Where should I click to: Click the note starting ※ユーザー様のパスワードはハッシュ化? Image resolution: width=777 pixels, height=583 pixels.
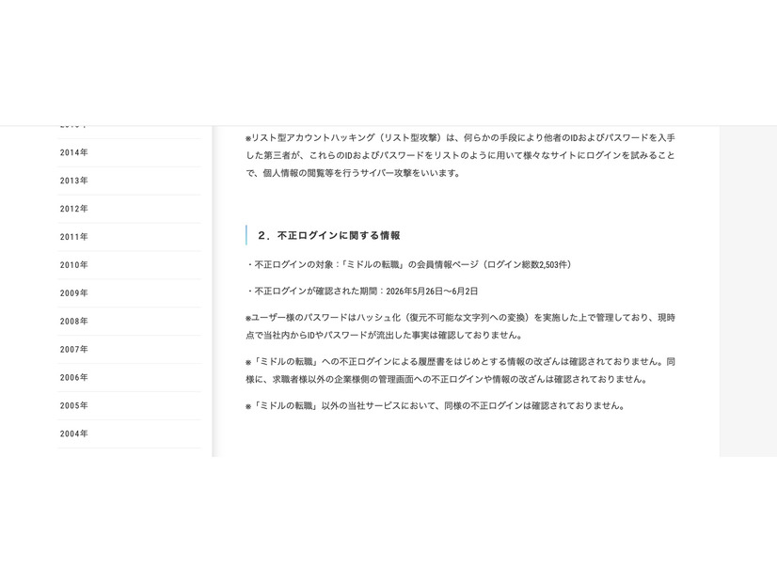(x=460, y=326)
